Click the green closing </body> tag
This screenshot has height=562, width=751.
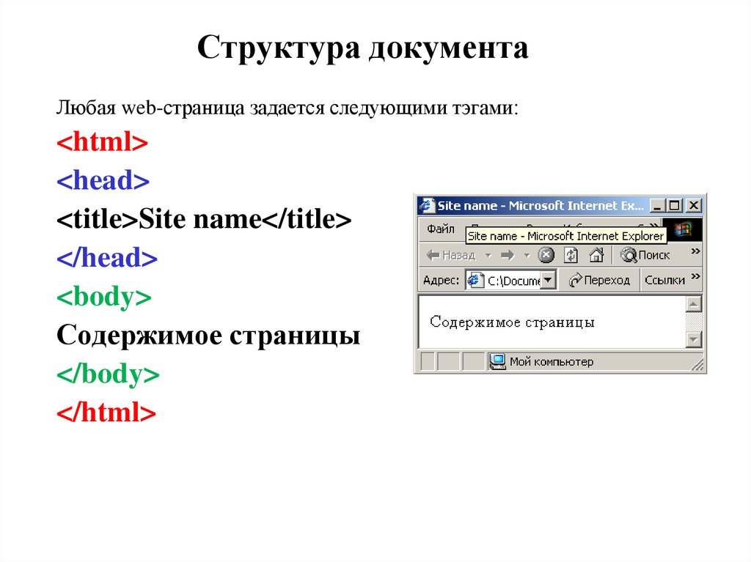click(x=108, y=374)
